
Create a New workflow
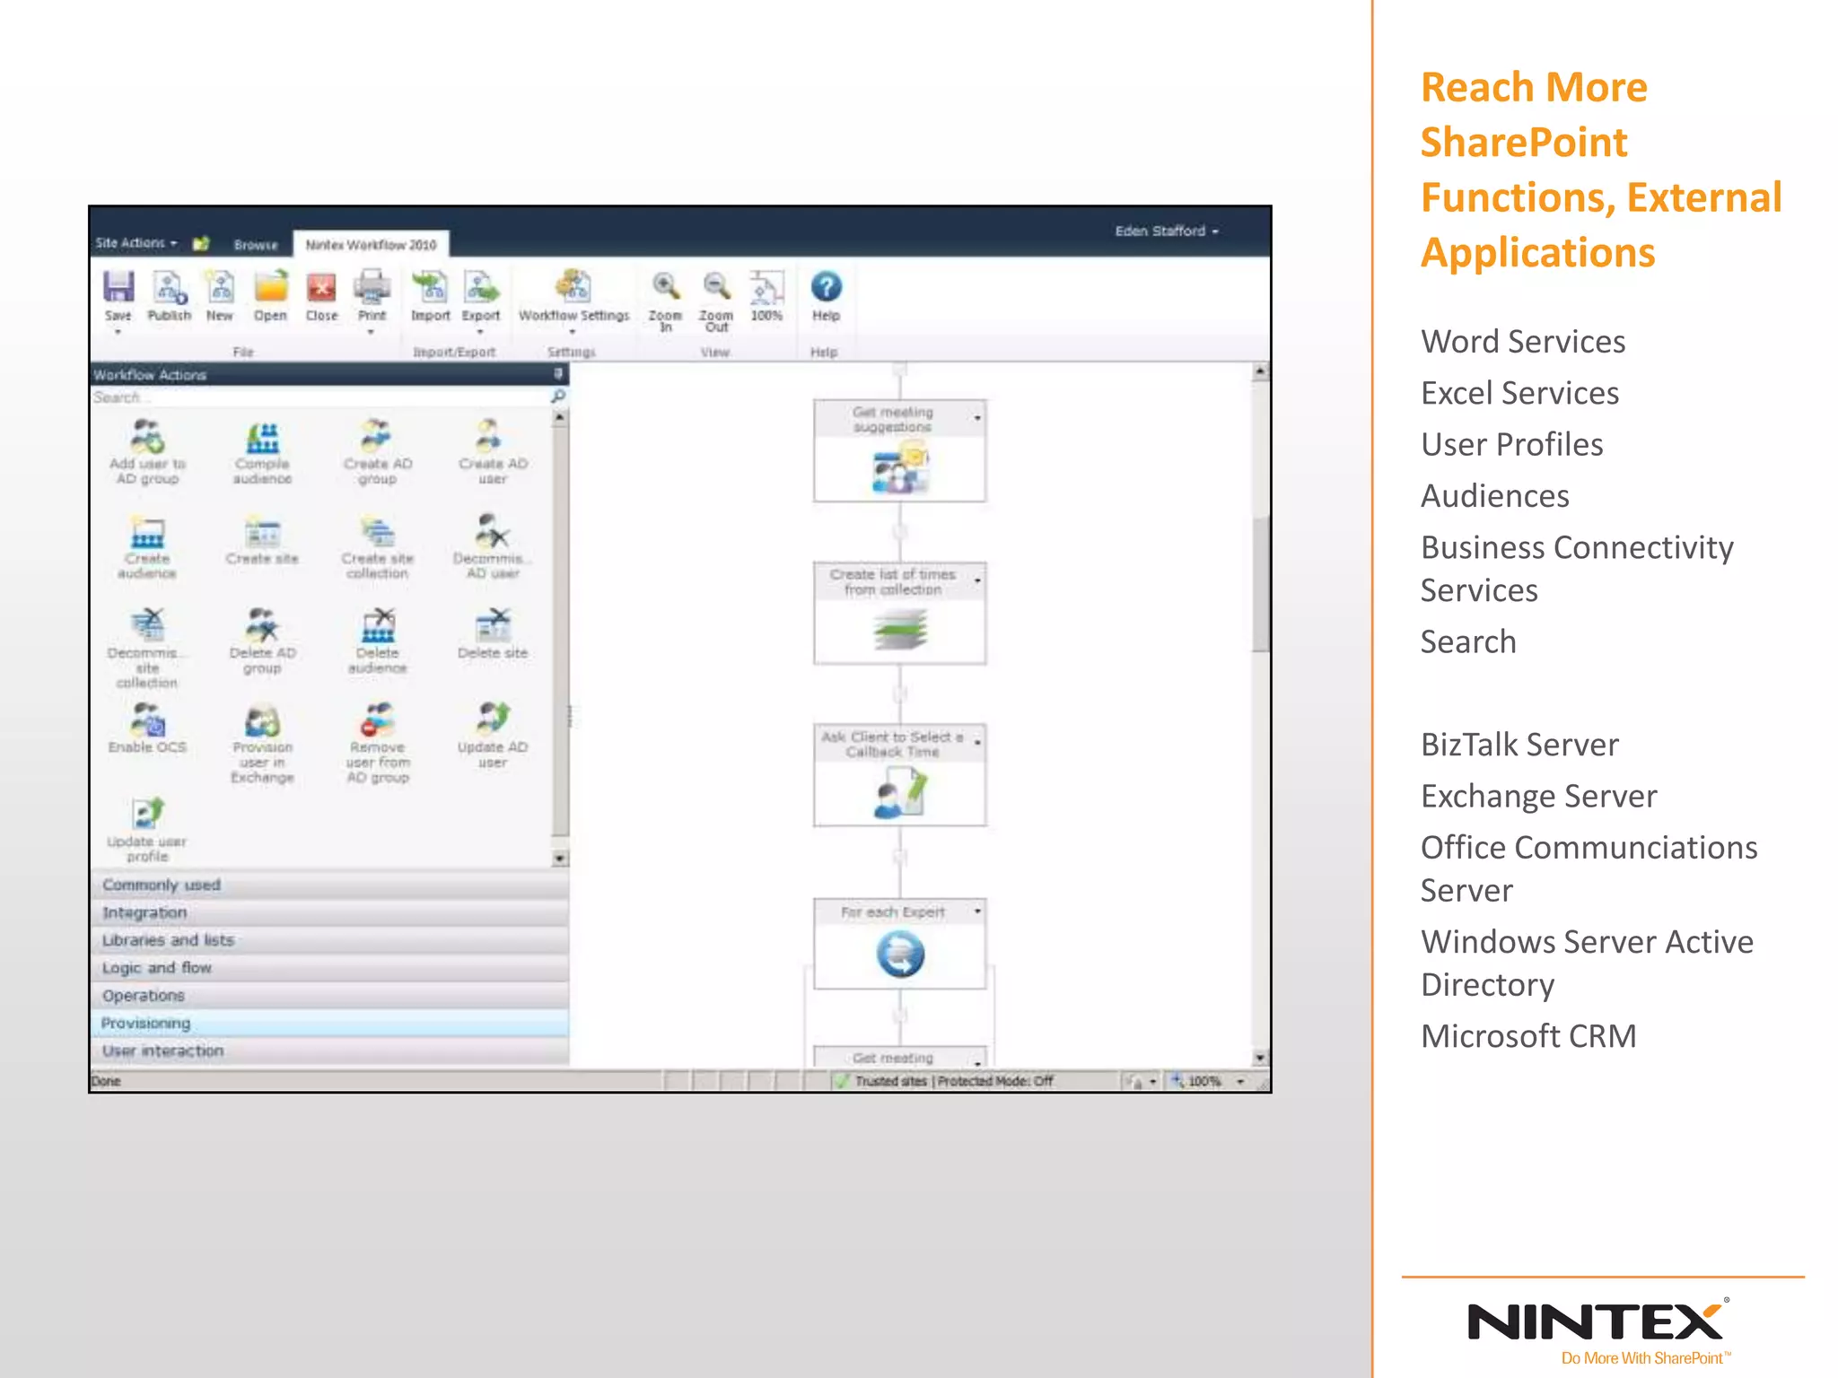220,289
